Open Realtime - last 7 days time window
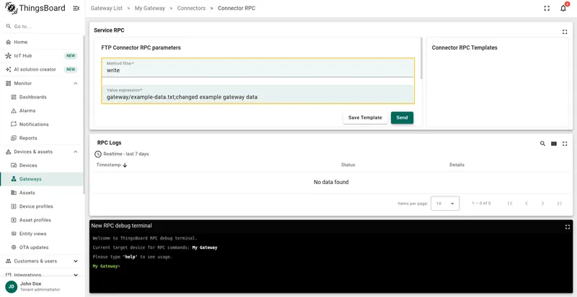This screenshot has height=297, width=577. pos(122,154)
